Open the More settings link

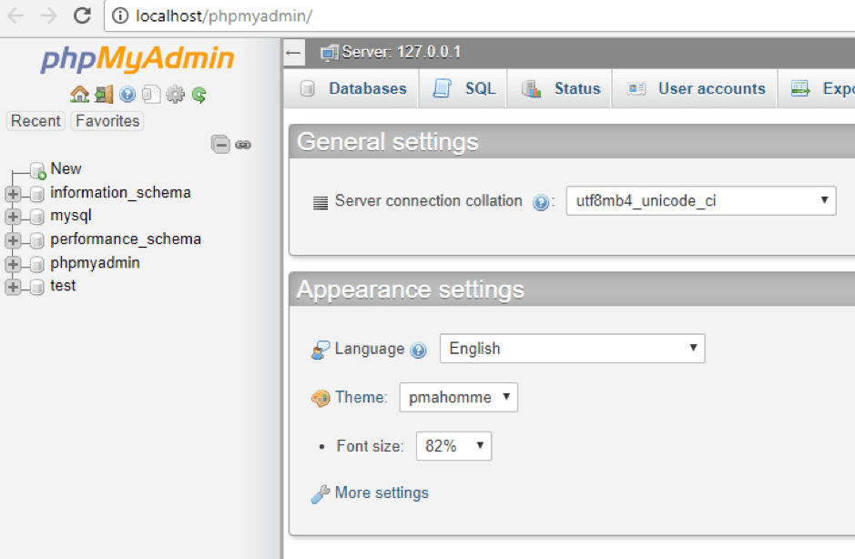click(x=382, y=493)
